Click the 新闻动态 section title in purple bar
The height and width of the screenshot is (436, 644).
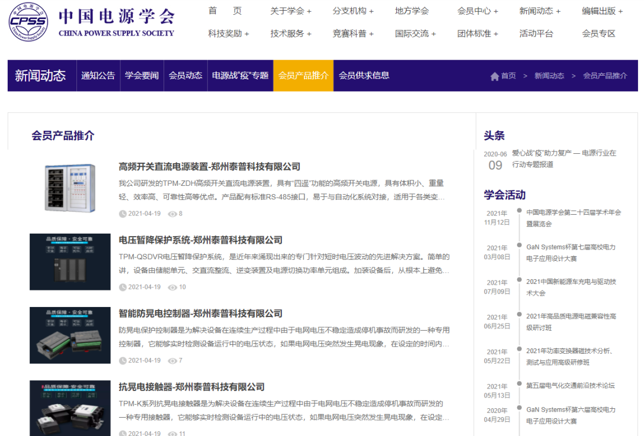click(40, 76)
